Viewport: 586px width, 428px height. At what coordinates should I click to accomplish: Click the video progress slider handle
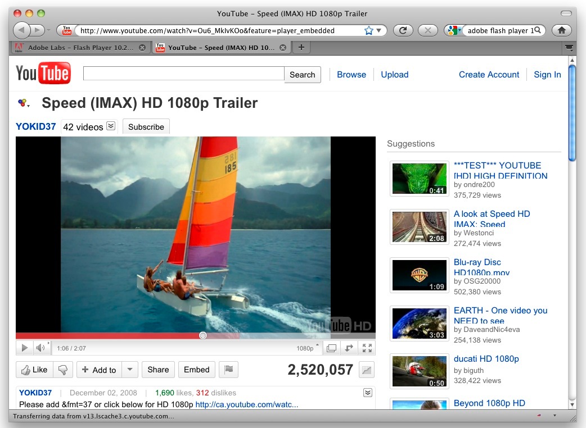pyautogui.click(x=202, y=335)
